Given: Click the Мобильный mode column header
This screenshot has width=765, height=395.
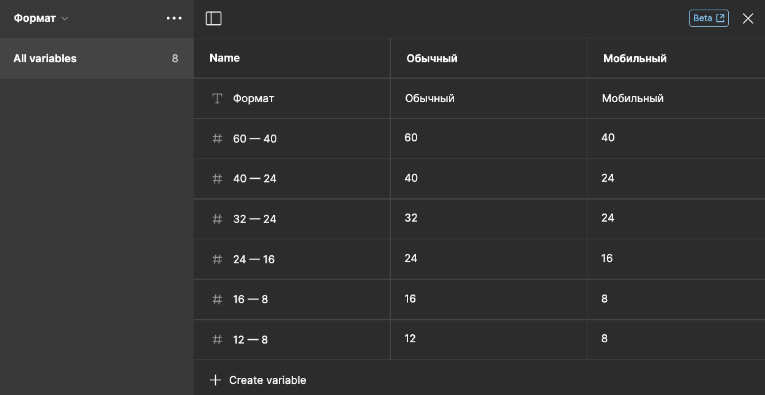Looking at the screenshot, I should point(635,59).
